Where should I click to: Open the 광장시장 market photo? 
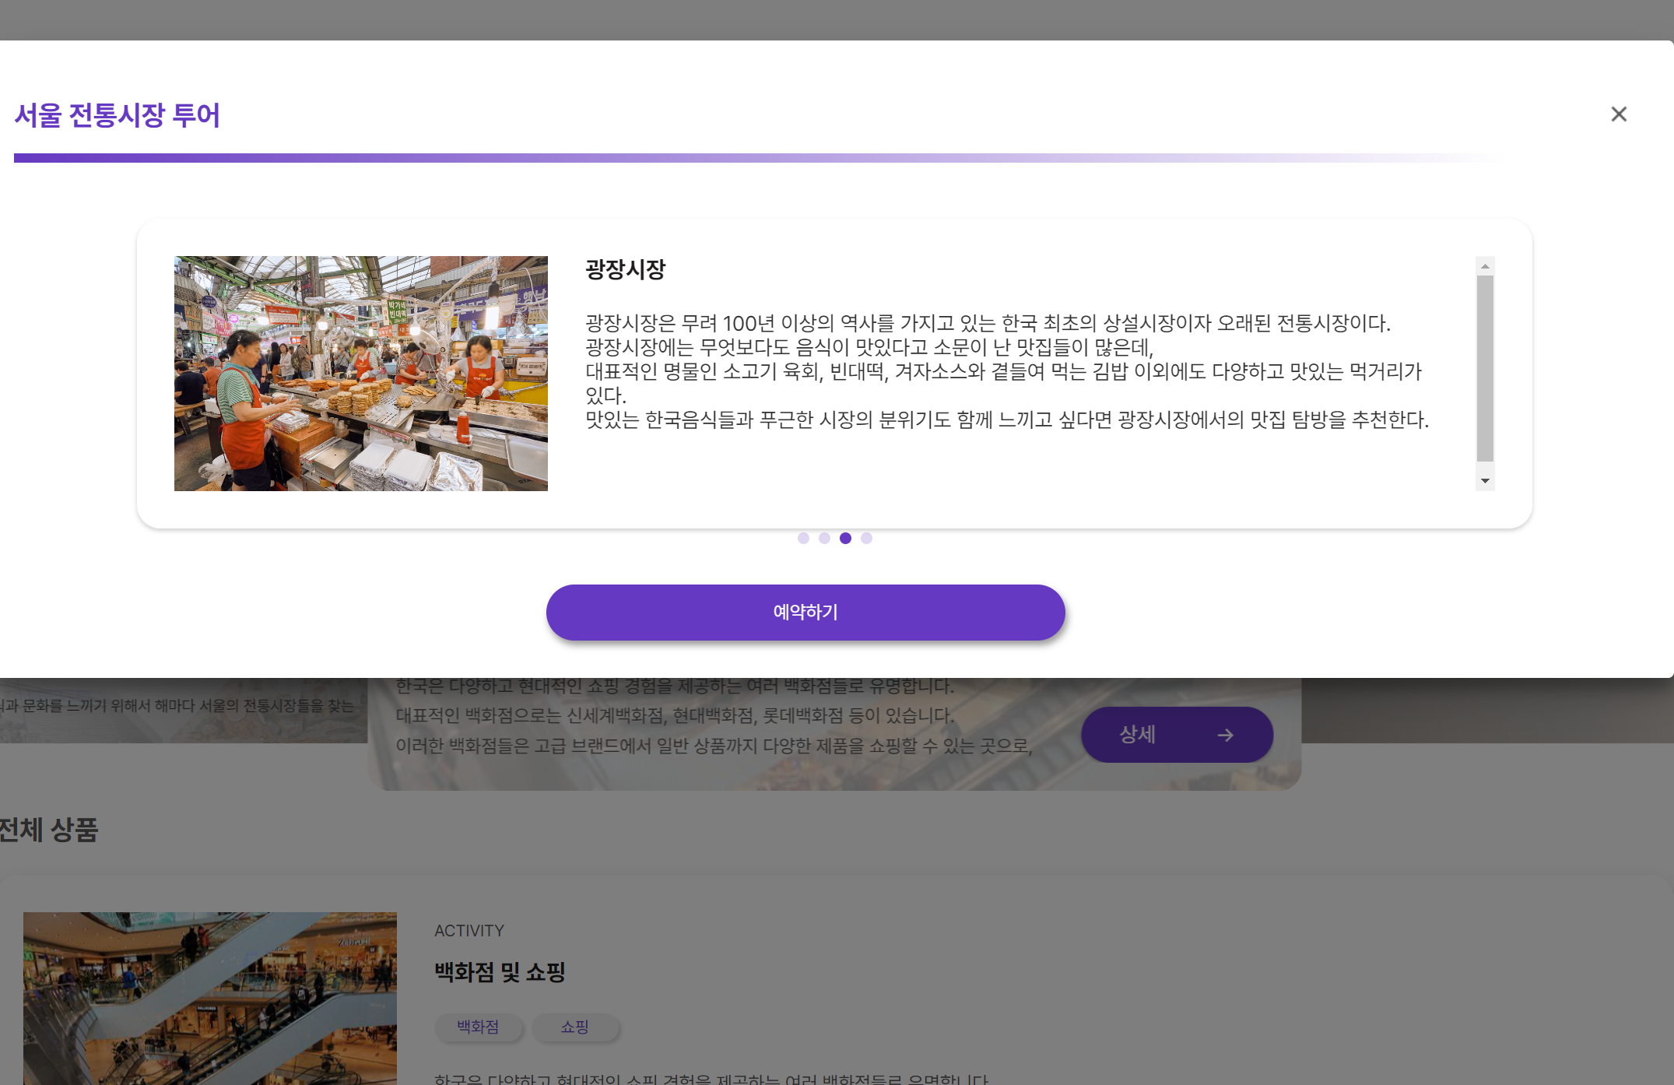point(360,374)
